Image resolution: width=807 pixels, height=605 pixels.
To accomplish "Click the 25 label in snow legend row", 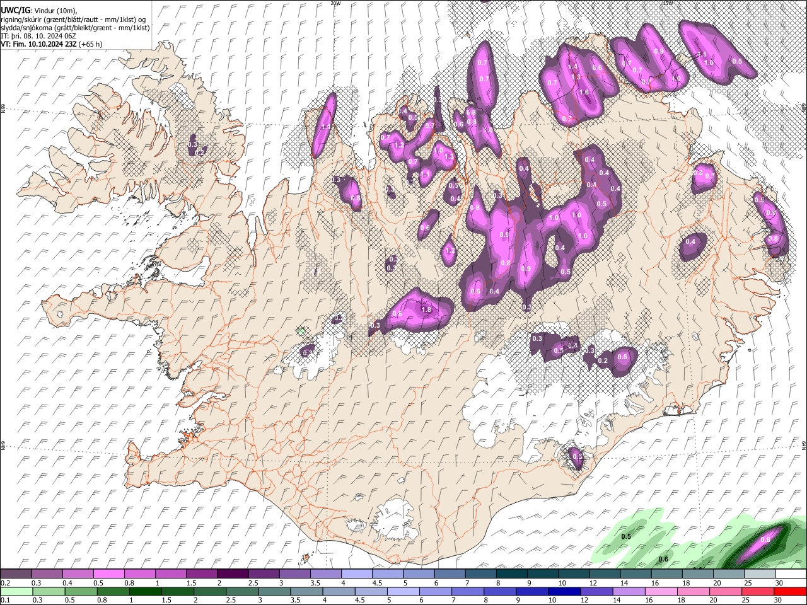I will click(748, 583).
